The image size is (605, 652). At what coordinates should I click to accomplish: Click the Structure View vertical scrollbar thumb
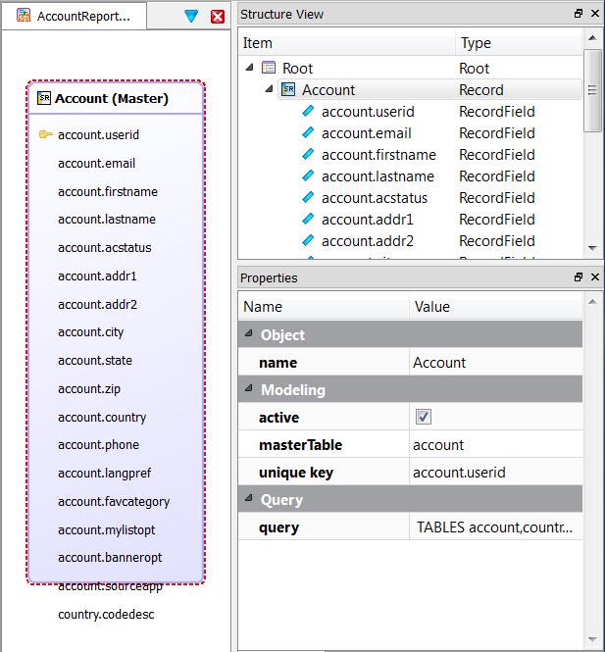(591, 90)
